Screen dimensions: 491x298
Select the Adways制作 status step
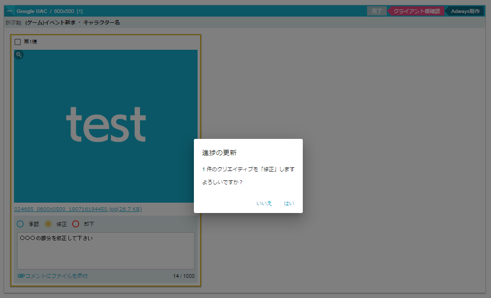pyautogui.click(x=465, y=11)
